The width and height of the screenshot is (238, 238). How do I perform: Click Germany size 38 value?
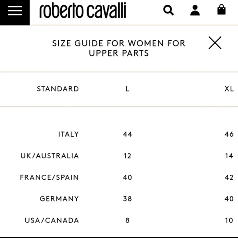click(128, 199)
